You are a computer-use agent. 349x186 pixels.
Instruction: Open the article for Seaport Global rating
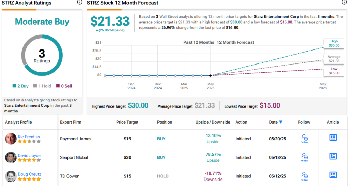tap(333, 156)
